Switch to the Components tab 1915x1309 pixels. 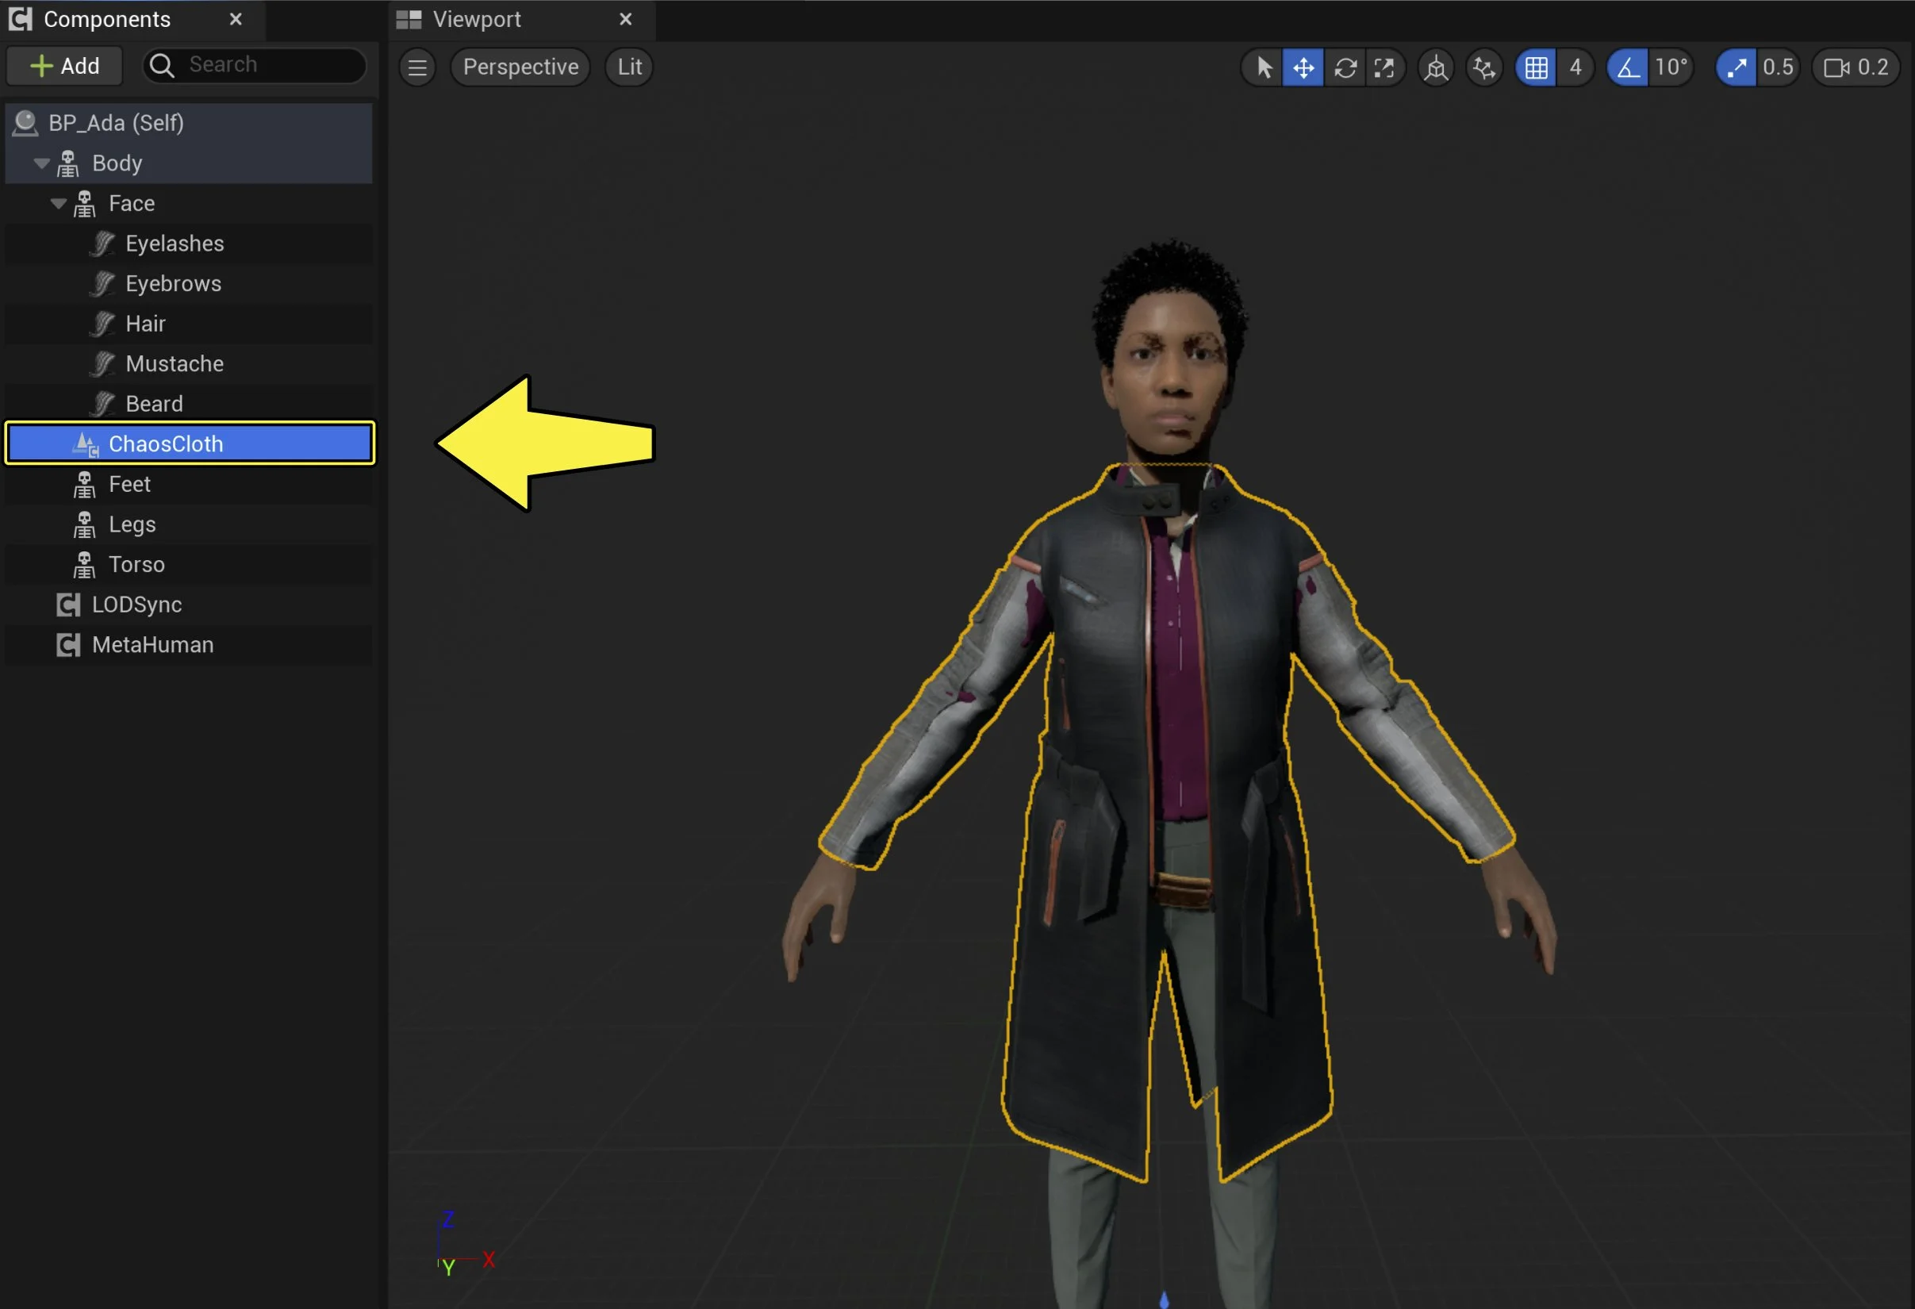[x=106, y=19]
